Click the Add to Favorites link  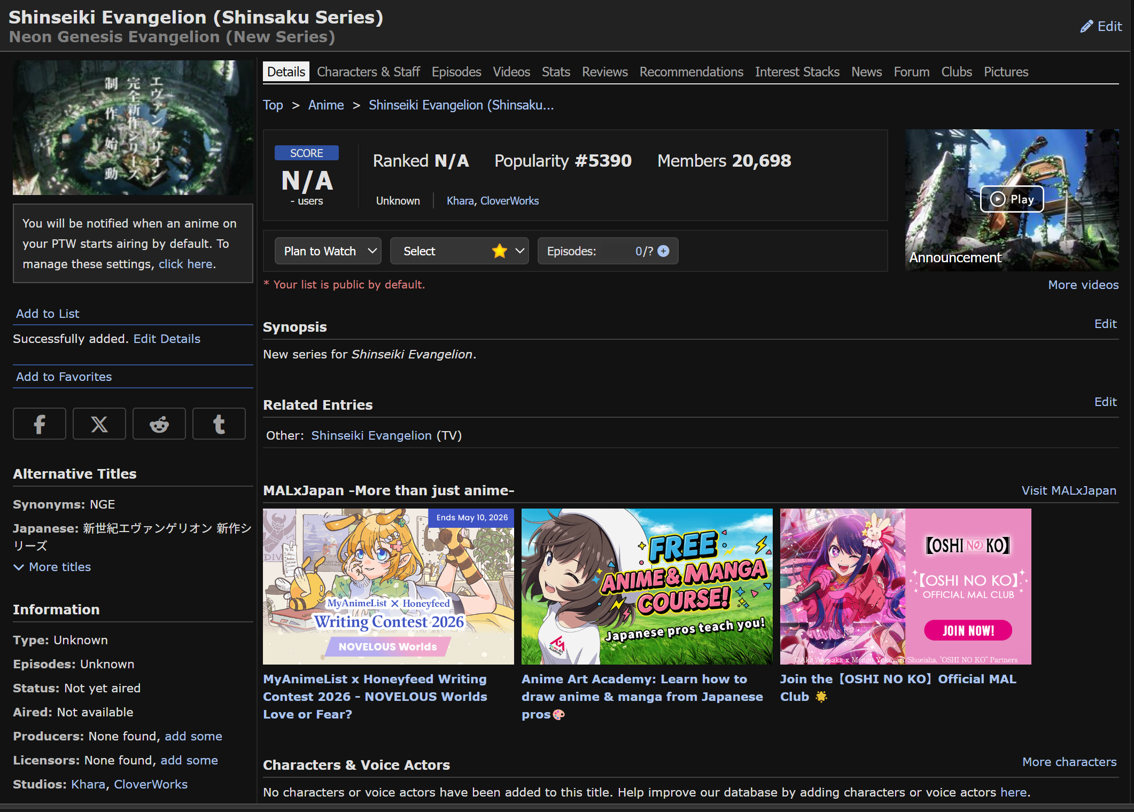click(64, 377)
